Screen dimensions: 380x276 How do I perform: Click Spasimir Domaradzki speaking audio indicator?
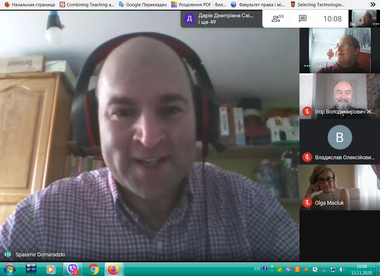[x=8, y=254]
